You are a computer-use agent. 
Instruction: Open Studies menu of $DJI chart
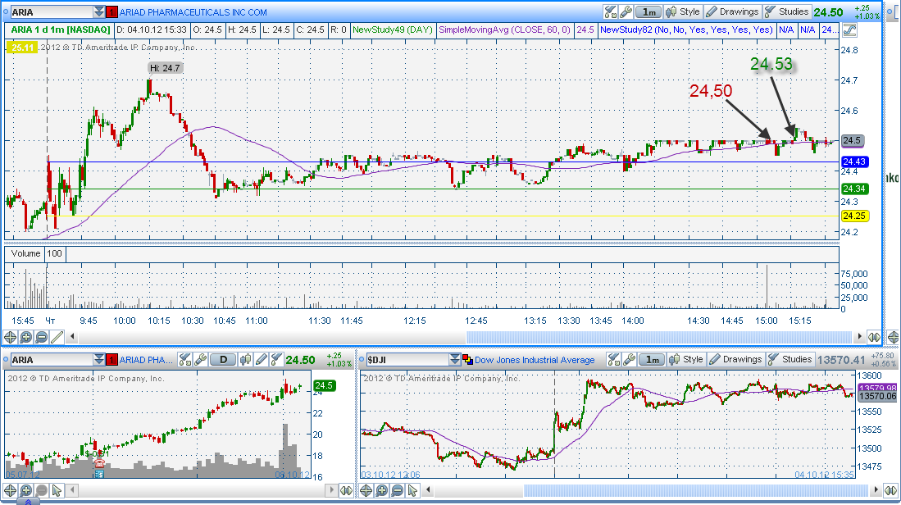pos(790,360)
